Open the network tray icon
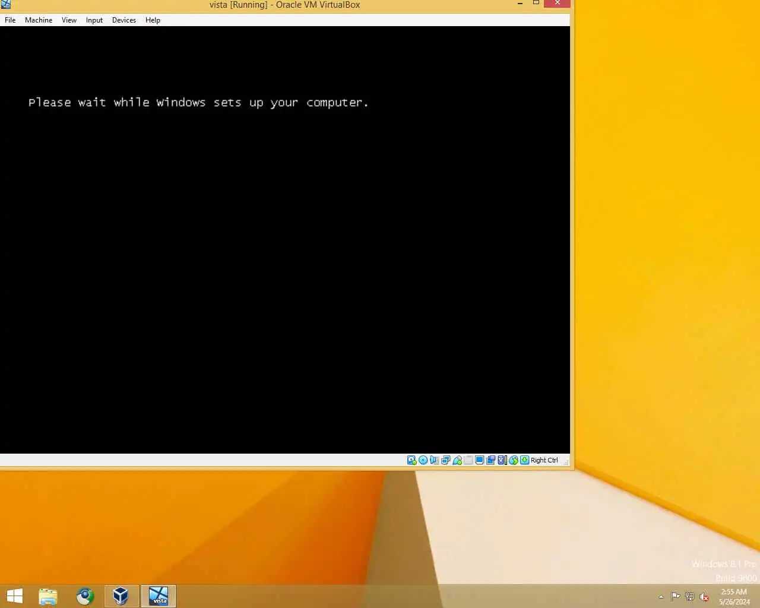760x608 pixels. tap(689, 597)
